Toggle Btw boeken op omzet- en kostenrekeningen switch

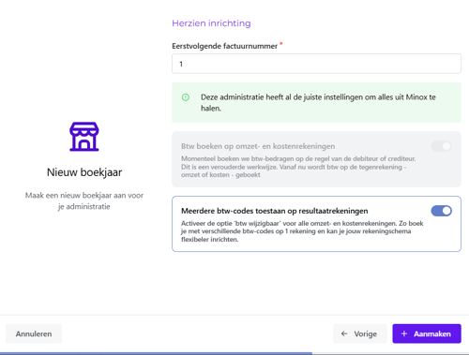[x=441, y=146]
